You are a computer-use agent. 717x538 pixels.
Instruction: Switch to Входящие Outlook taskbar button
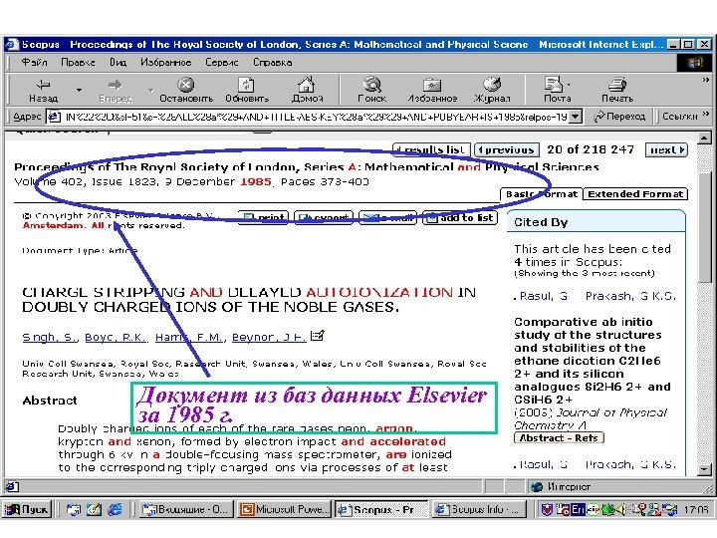(185, 510)
